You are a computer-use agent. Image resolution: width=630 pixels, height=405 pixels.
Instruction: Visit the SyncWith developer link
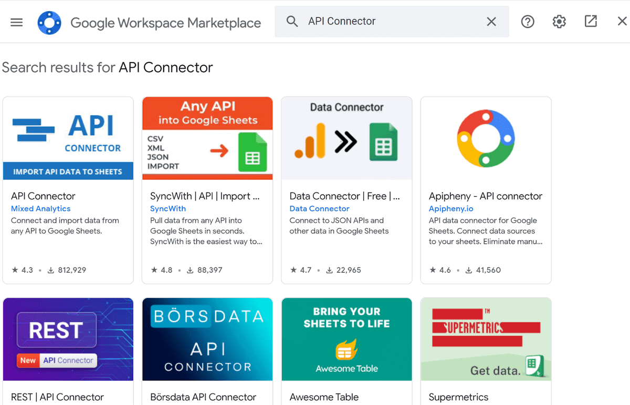pos(168,209)
